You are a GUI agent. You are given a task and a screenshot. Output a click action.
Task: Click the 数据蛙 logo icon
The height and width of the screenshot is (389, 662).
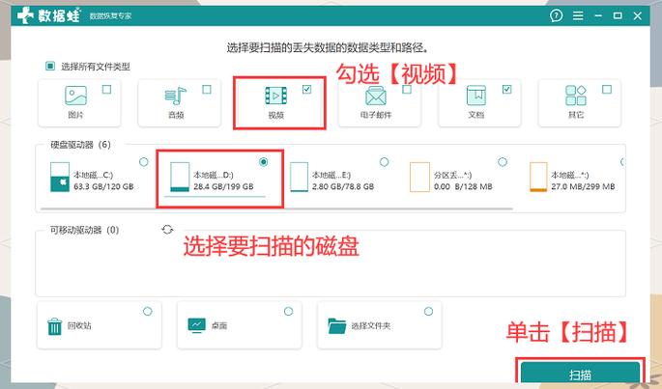(25, 15)
